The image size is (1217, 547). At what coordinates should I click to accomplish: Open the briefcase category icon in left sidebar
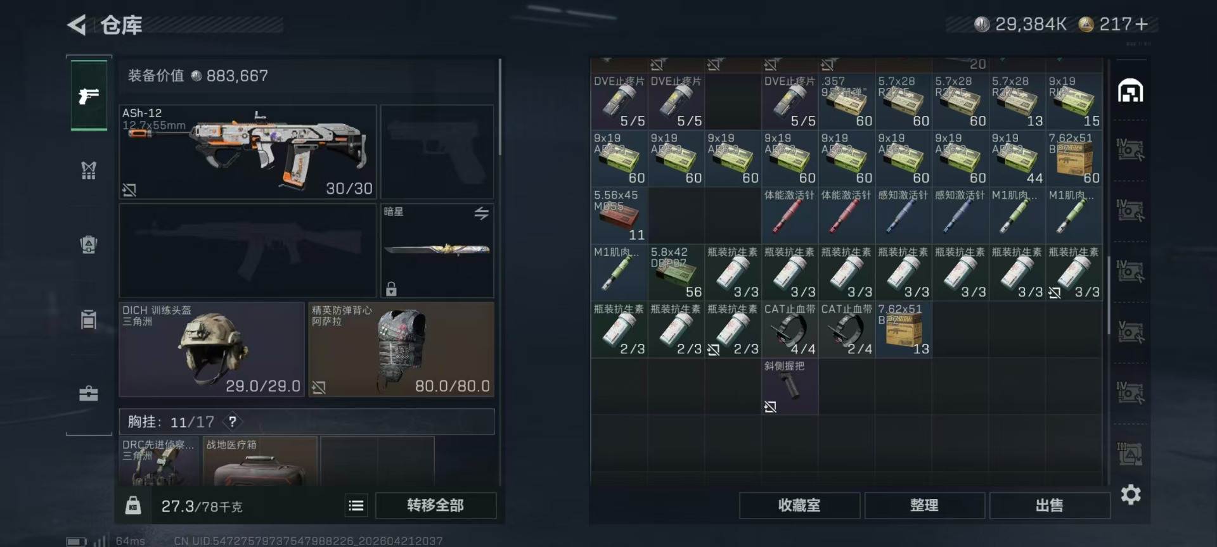coord(89,394)
